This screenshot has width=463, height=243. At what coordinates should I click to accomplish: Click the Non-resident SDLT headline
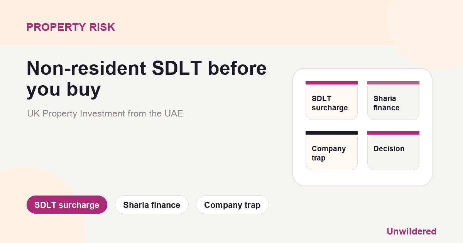tap(147, 79)
